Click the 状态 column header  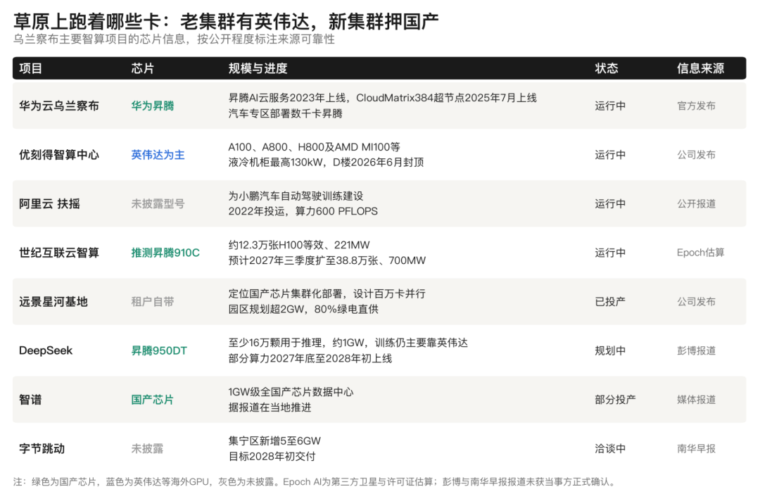607,68
